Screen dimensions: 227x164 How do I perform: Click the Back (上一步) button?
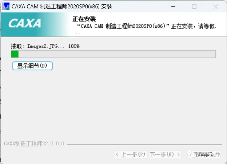131,155
